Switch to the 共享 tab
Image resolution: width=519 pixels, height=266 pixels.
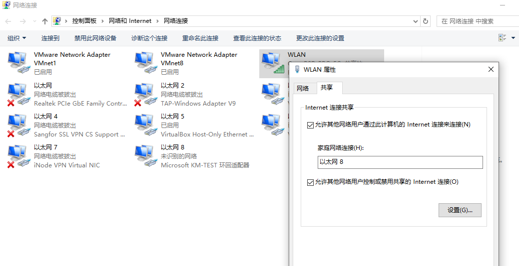pyautogui.click(x=327, y=88)
